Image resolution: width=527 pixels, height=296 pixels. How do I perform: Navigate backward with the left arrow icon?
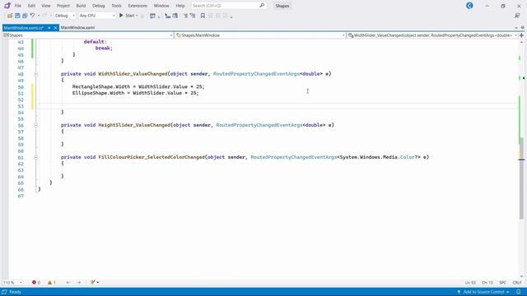click(x=68, y=283)
